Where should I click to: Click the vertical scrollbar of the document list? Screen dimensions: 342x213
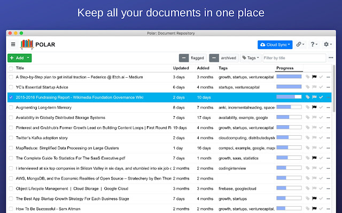click(x=334, y=88)
